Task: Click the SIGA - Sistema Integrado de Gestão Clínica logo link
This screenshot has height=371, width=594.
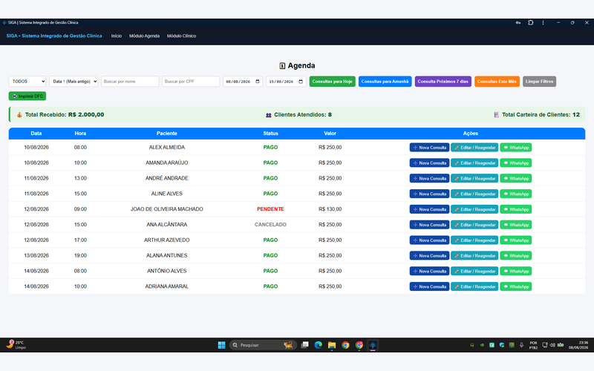Action: [54, 36]
